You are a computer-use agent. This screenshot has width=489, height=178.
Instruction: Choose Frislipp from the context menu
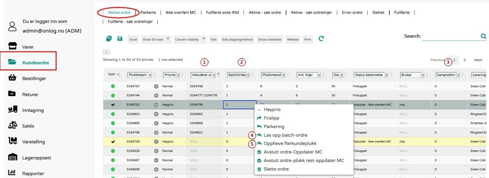click(271, 118)
